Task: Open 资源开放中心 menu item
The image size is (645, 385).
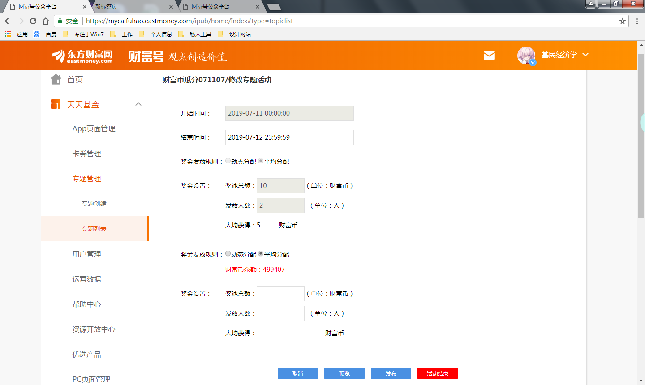Action: [x=94, y=329]
